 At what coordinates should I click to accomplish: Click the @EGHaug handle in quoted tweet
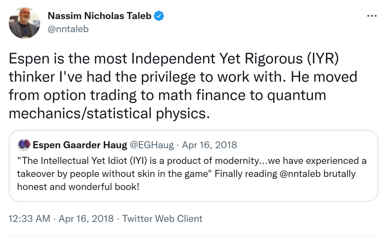[152, 145]
